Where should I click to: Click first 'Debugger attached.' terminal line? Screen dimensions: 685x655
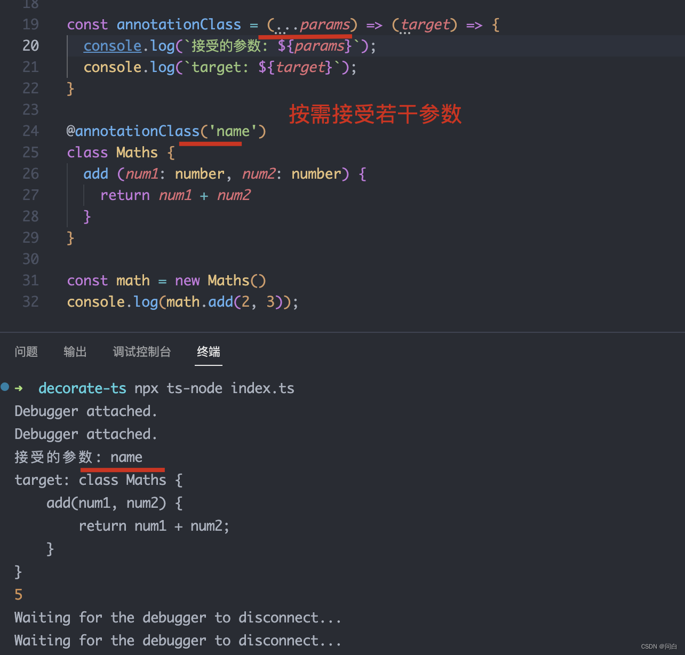pyautogui.click(x=86, y=411)
